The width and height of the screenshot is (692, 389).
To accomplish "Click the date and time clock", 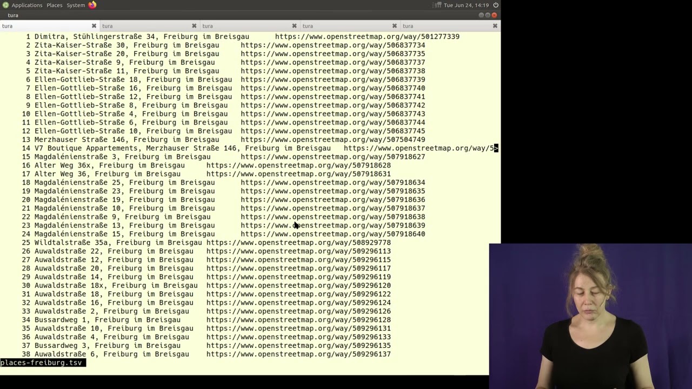I will coord(466,5).
